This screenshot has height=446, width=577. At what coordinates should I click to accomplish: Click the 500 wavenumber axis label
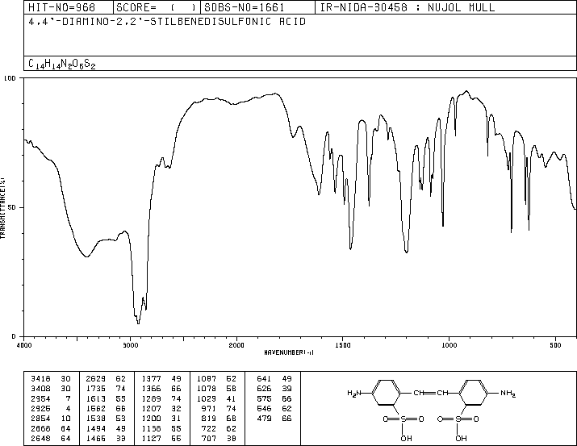(x=555, y=345)
